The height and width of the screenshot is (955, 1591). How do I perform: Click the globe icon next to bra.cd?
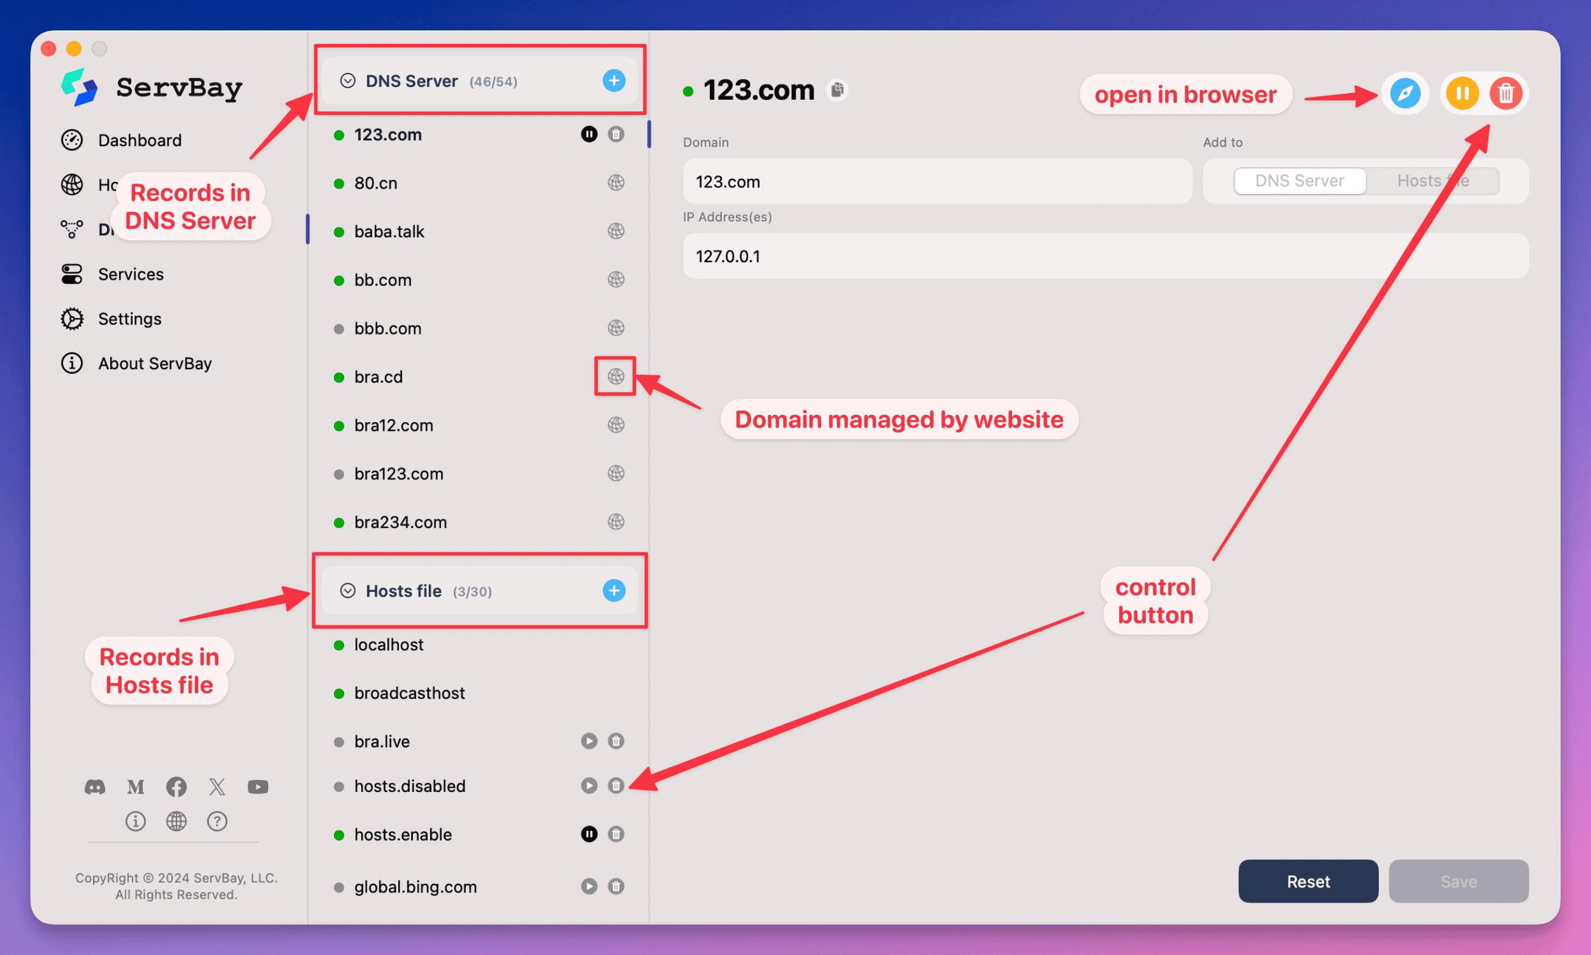coord(614,375)
